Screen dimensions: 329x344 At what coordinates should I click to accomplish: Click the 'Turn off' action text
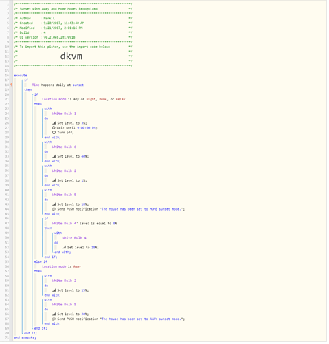pos(65,133)
